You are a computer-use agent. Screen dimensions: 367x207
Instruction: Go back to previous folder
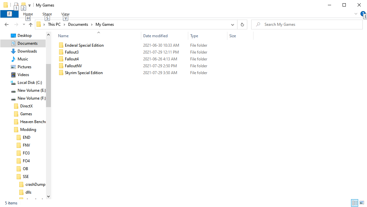tap(7, 24)
